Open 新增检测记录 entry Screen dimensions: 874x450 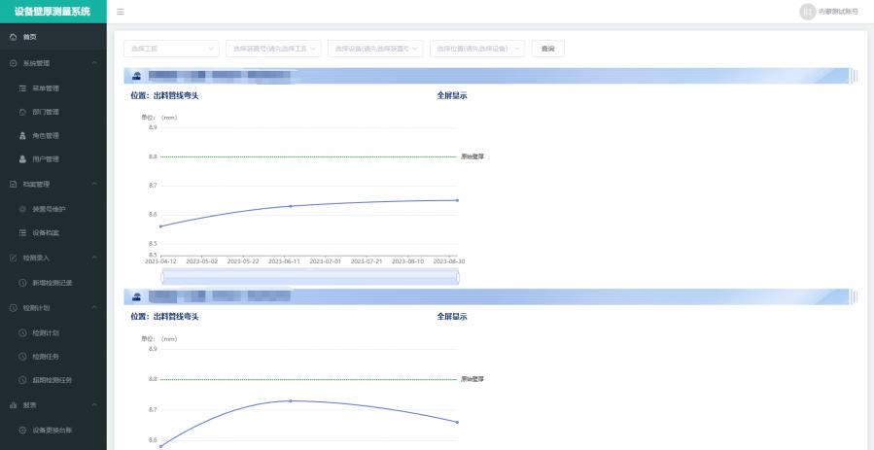pos(52,283)
